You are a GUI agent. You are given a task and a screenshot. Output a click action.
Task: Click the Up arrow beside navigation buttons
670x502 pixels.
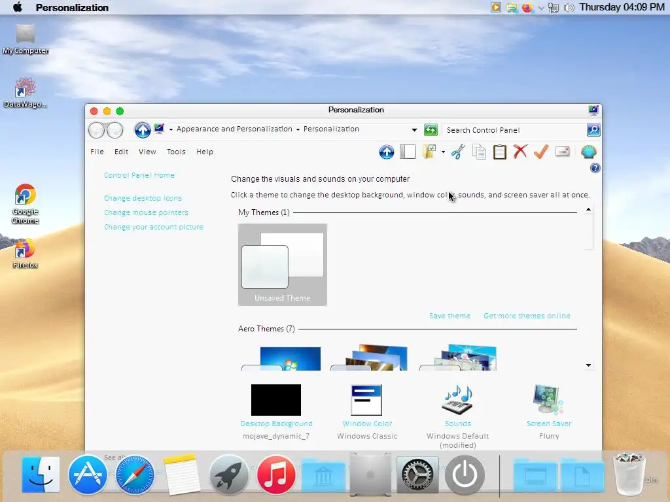coord(142,130)
